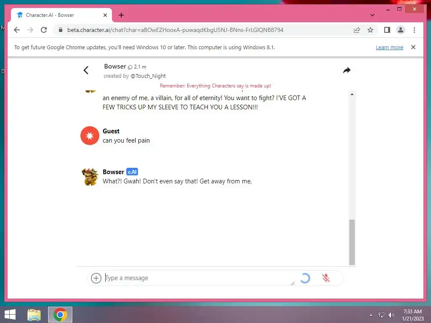This screenshot has height=323, width=431.
Task: Bookmark this tab with star icon
Action: point(370,30)
